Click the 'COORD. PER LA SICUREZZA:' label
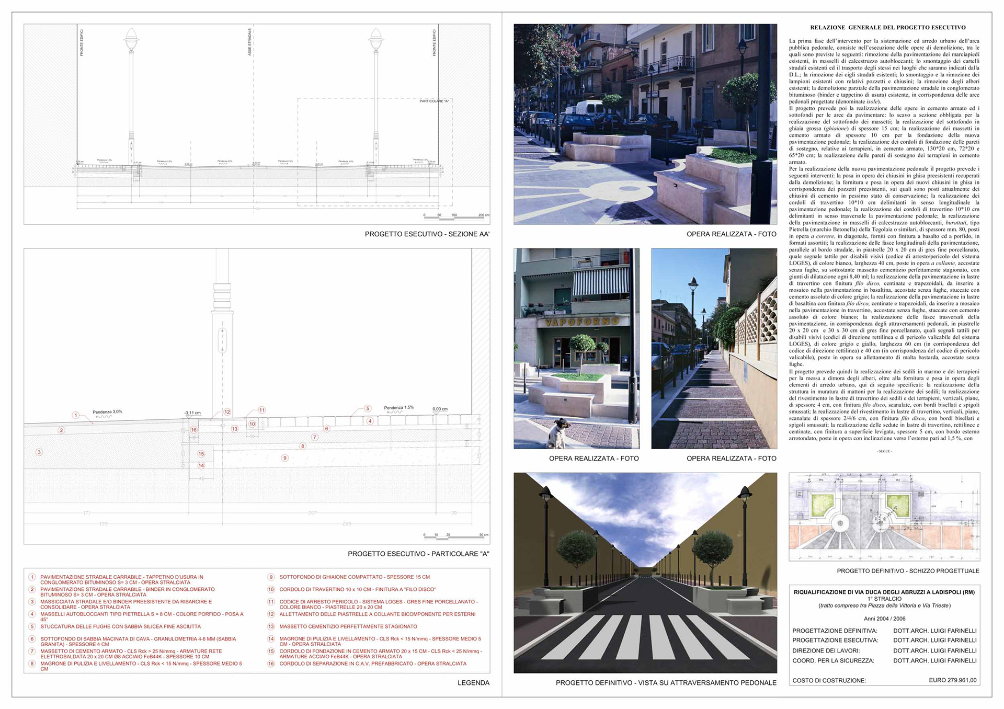The image size is (1004, 709). (833, 661)
